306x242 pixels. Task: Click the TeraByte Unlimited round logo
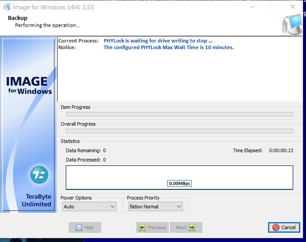point(39,175)
